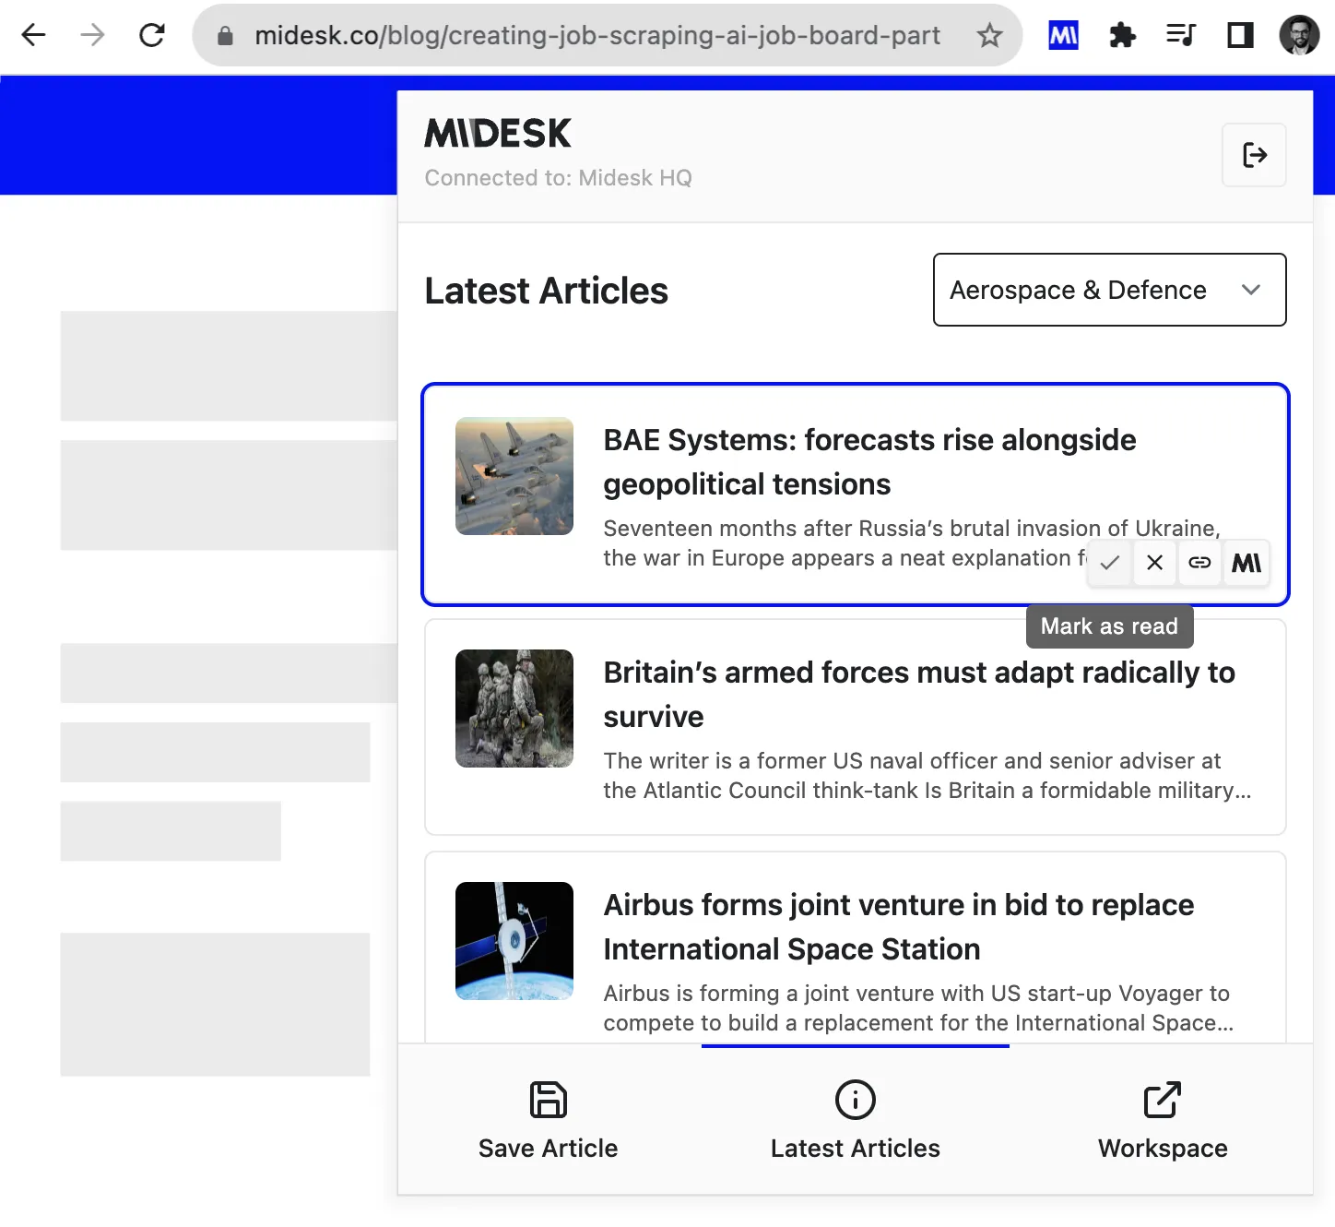Click the BAE Systems fighter jets thumbnail

(514, 476)
